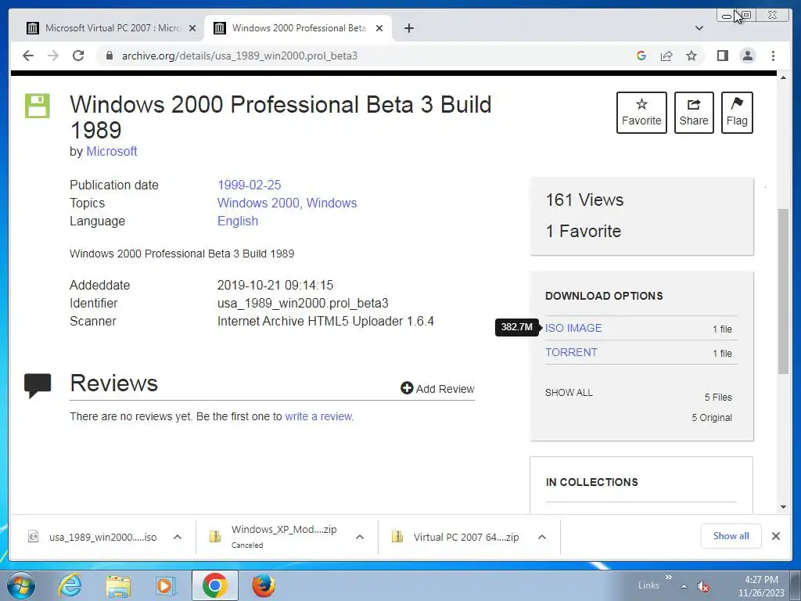
Task: Open a new tab with the plus button
Action: tap(408, 28)
